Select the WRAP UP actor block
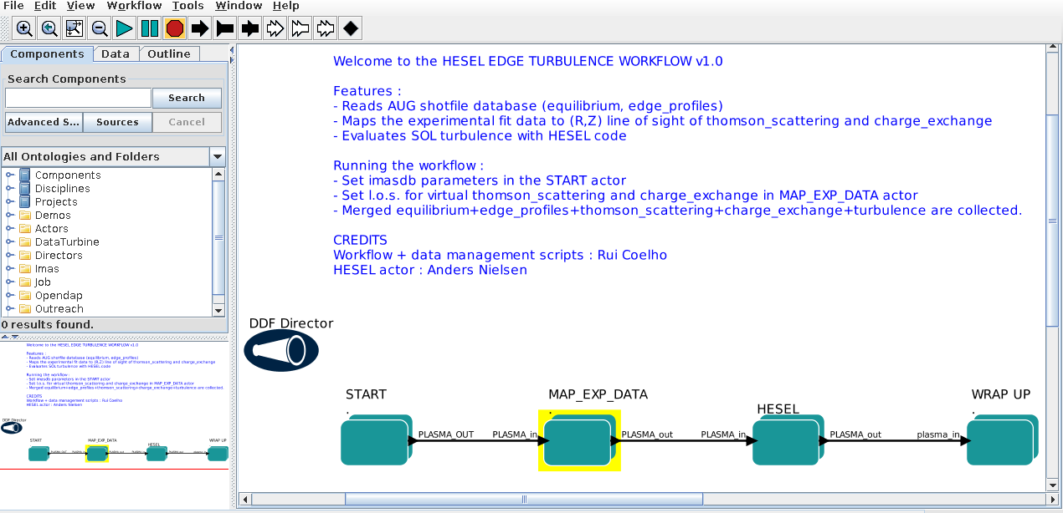The height and width of the screenshot is (513, 1063). click(1002, 440)
